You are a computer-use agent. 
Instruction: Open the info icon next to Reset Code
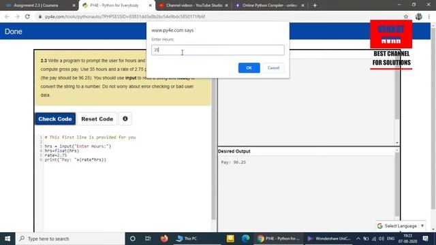click(125, 119)
